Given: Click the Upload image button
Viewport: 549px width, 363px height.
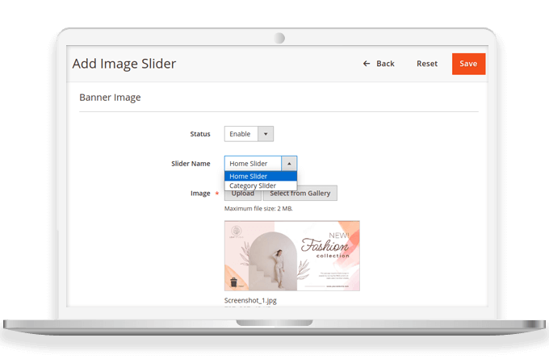Looking at the screenshot, I should [x=243, y=194].
